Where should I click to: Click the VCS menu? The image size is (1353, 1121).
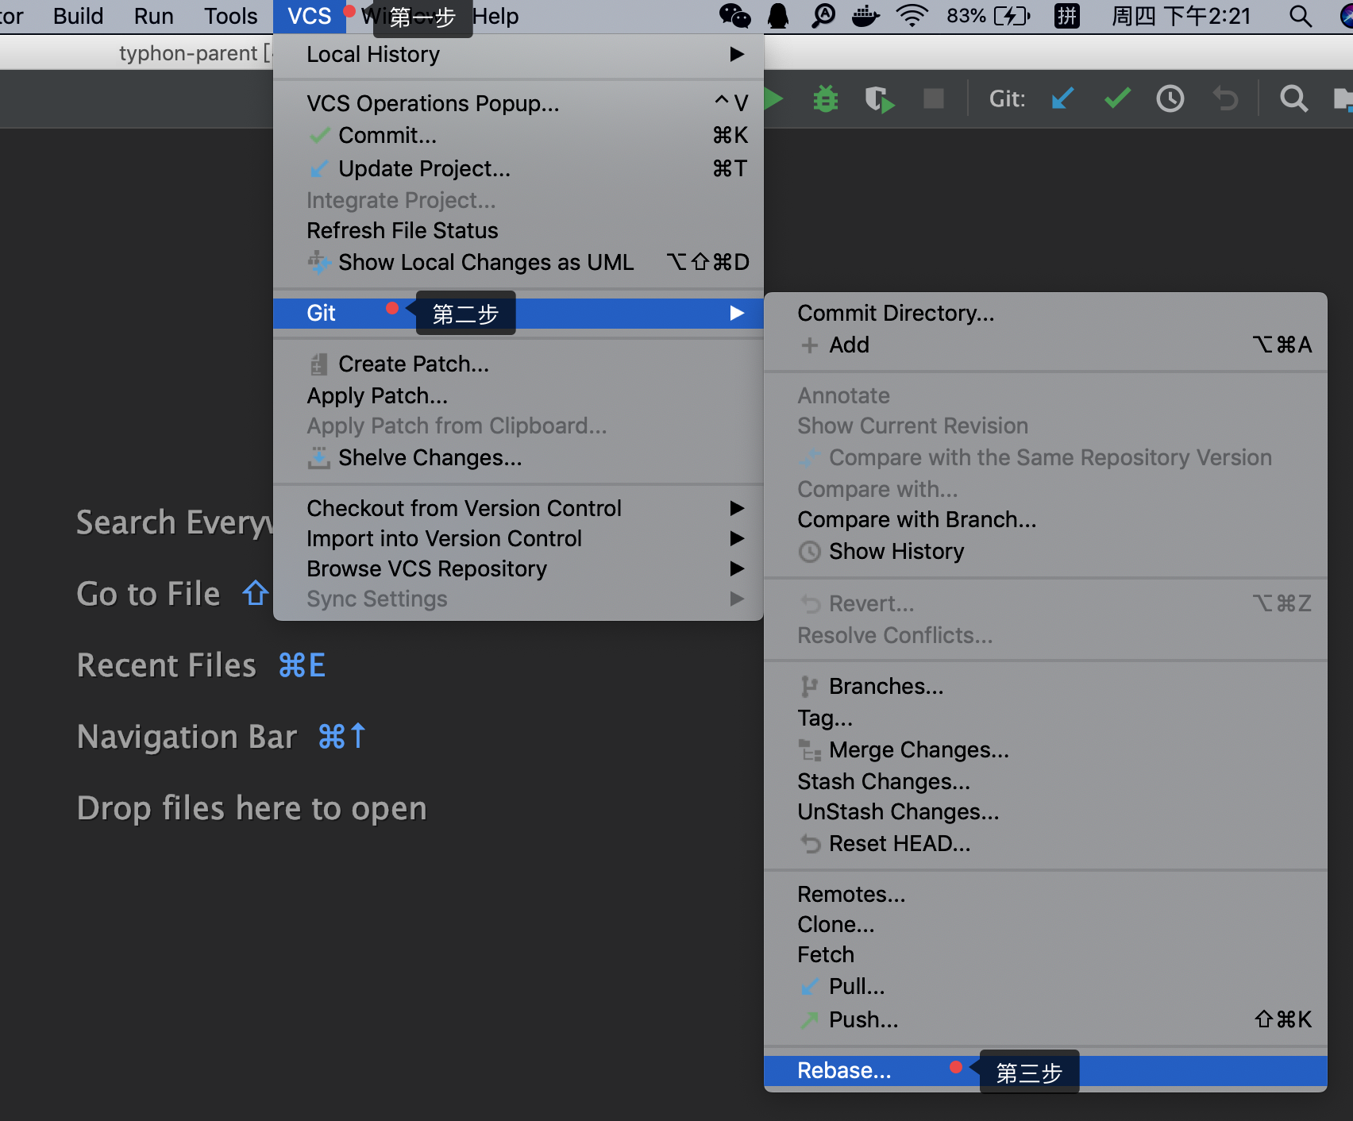click(309, 16)
